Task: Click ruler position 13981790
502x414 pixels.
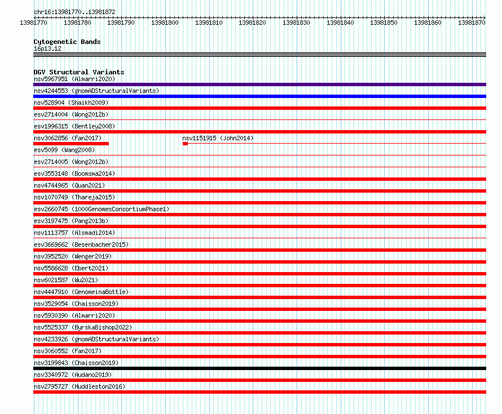Action: coord(121,23)
